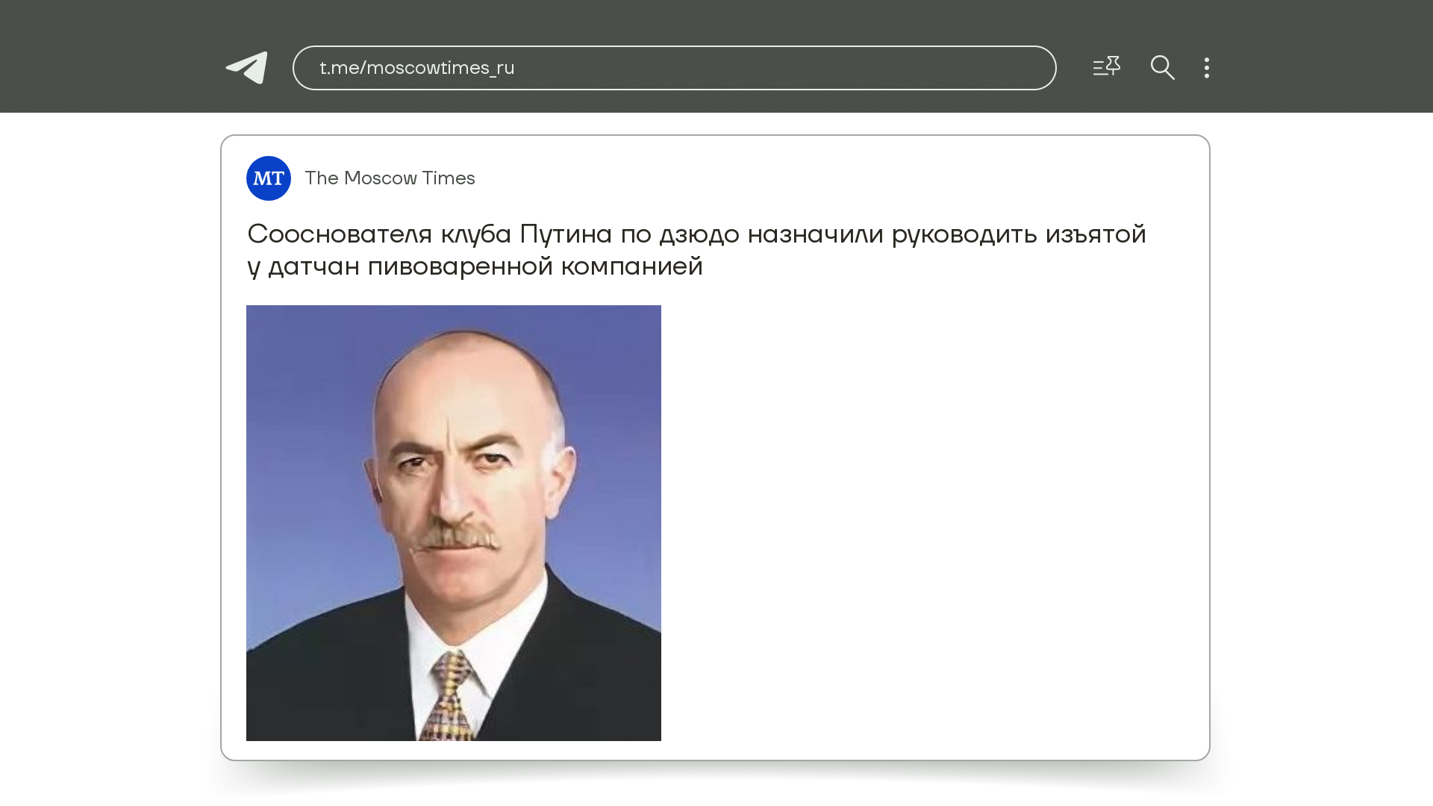The height and width of the screenshot is (806, 1433).
Task: Click the word компанией ending the headline
Action: 631,266
